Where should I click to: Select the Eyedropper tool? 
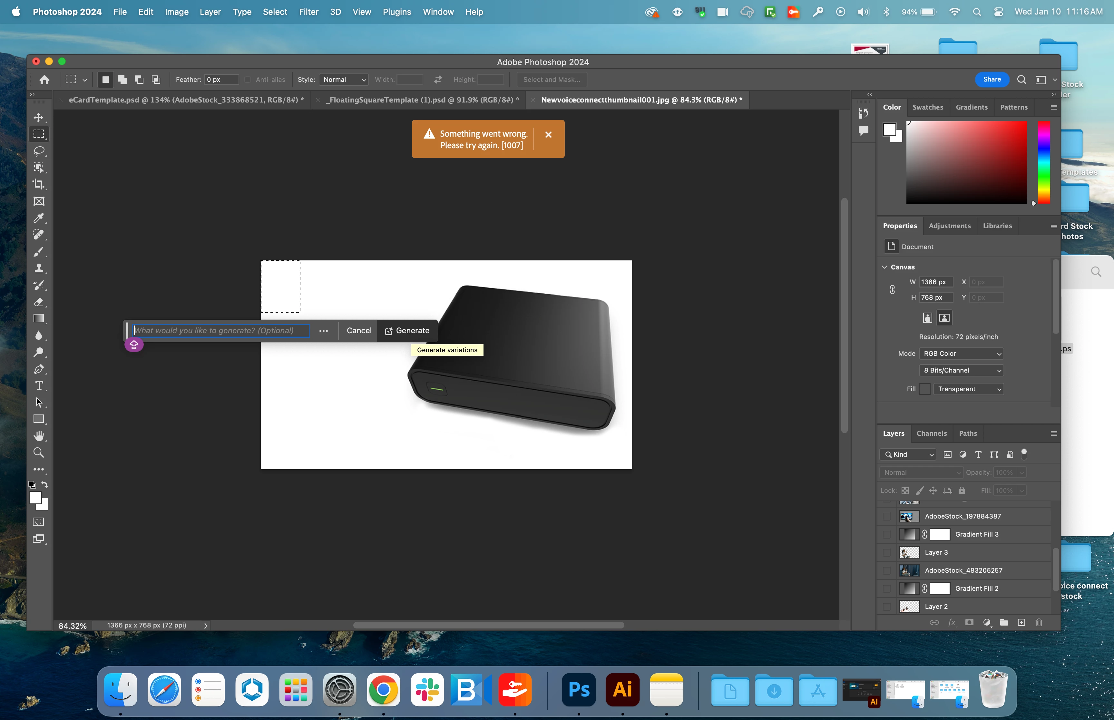(x=39, y=218)
